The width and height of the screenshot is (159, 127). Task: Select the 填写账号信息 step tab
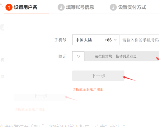coord(80,7)
